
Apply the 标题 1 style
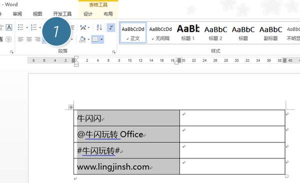188,33
